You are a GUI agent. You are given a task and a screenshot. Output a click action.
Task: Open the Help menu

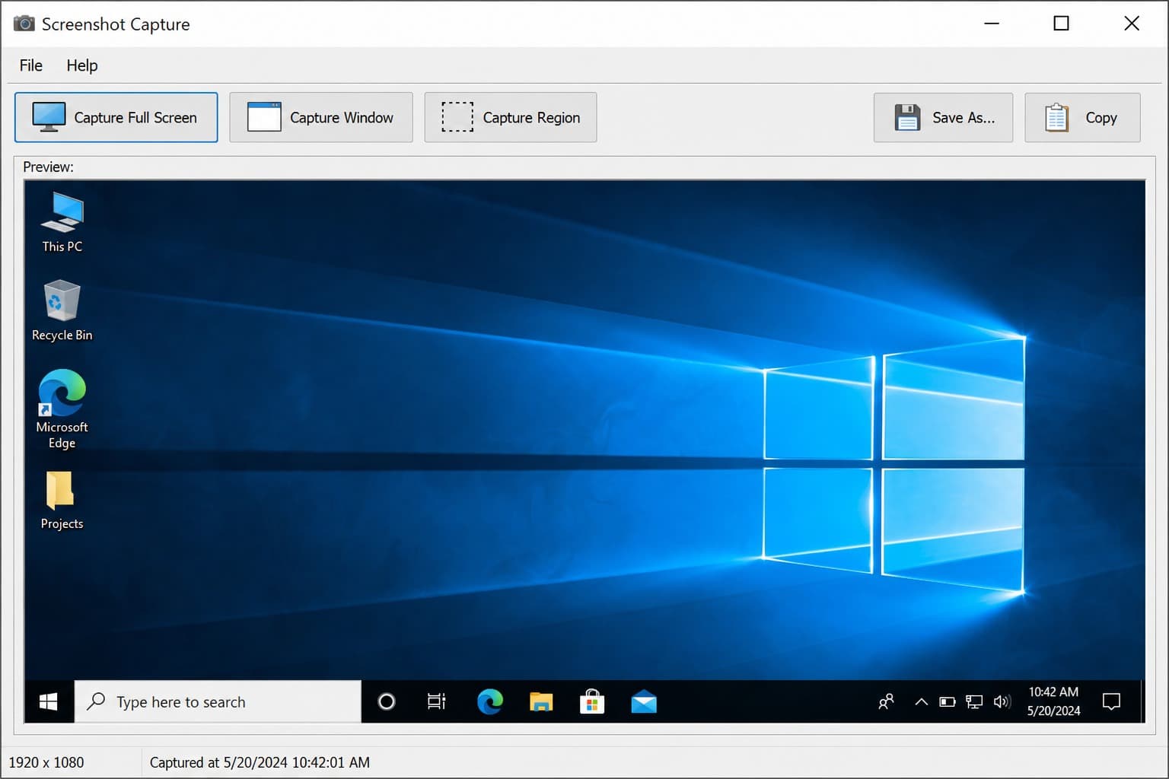pyautogui.click(x=82, y=65)
